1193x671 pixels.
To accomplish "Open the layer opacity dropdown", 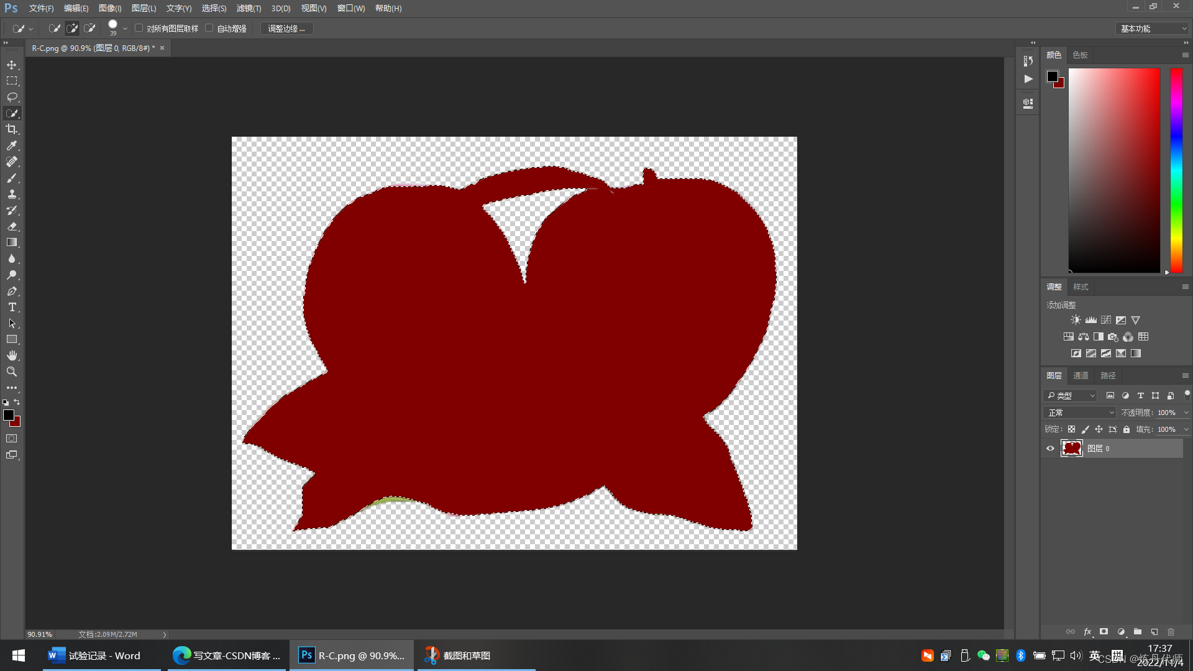I will pos(1186,413).
